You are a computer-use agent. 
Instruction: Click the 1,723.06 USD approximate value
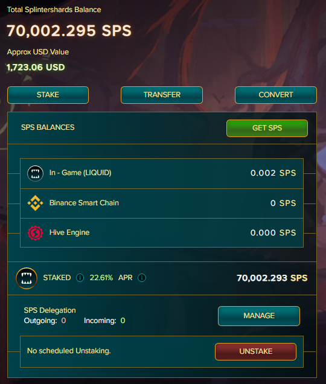pos(36,68)
